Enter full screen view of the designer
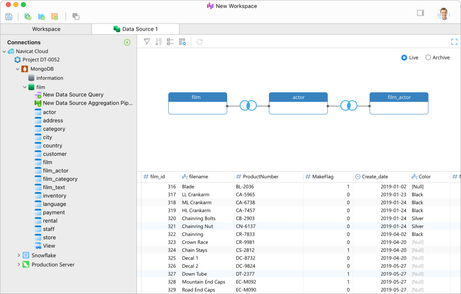The height and width of the screenshot is (294, 461). 454,41
